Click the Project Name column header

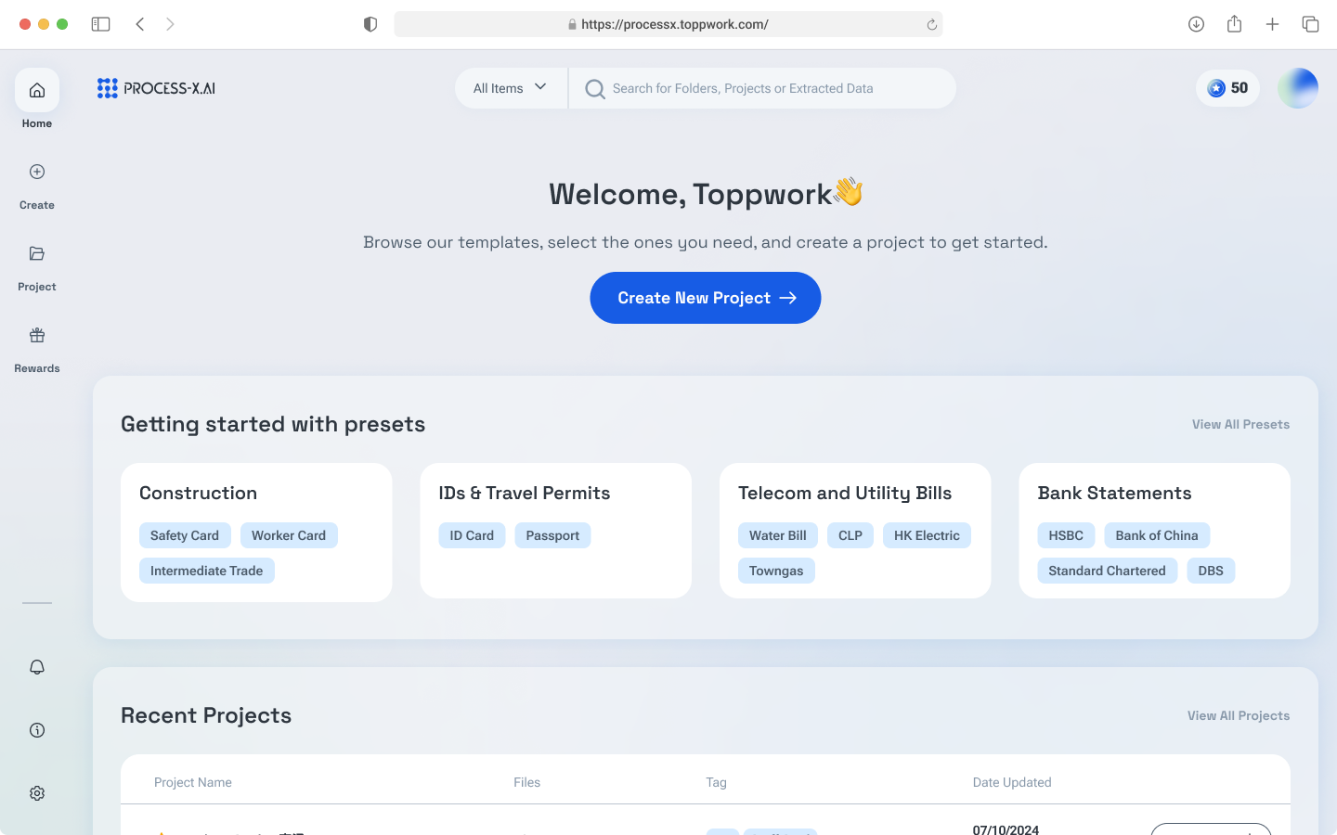click(193, 782)
